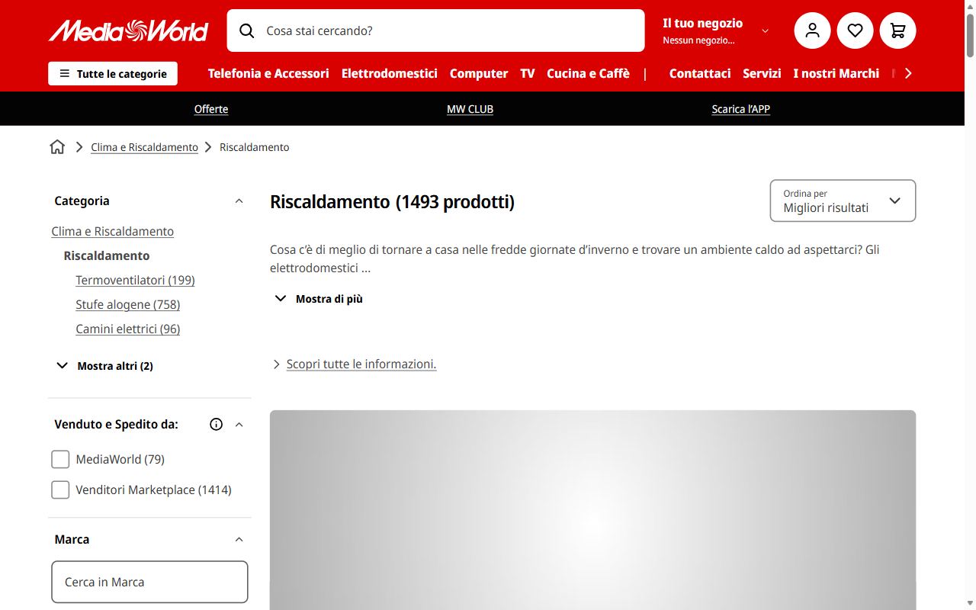
Task: Follow the Scarica l'APP link
Action: 740,109
